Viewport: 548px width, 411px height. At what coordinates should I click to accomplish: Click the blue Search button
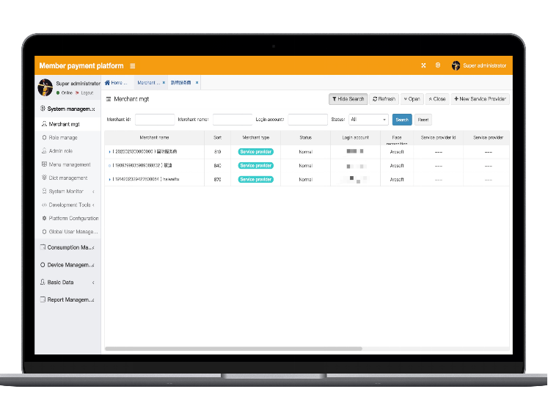pos(402,119)
